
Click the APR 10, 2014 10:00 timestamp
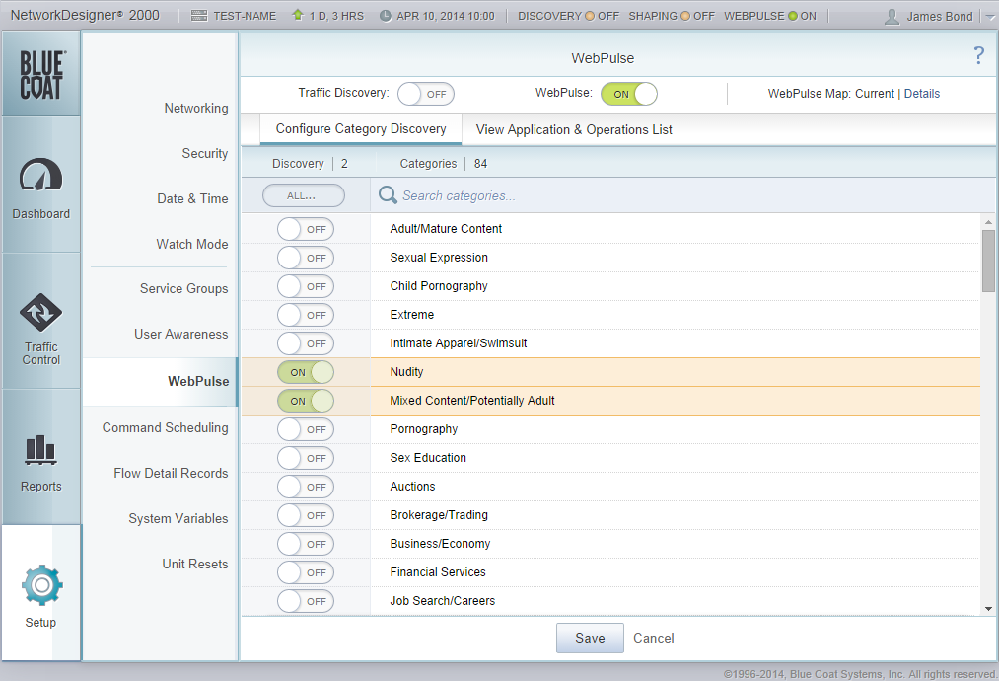pyautogui.click(x=446, y=16)
